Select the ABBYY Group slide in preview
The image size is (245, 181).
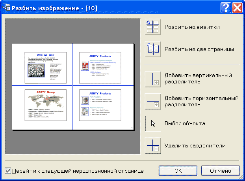pos(45,105)
